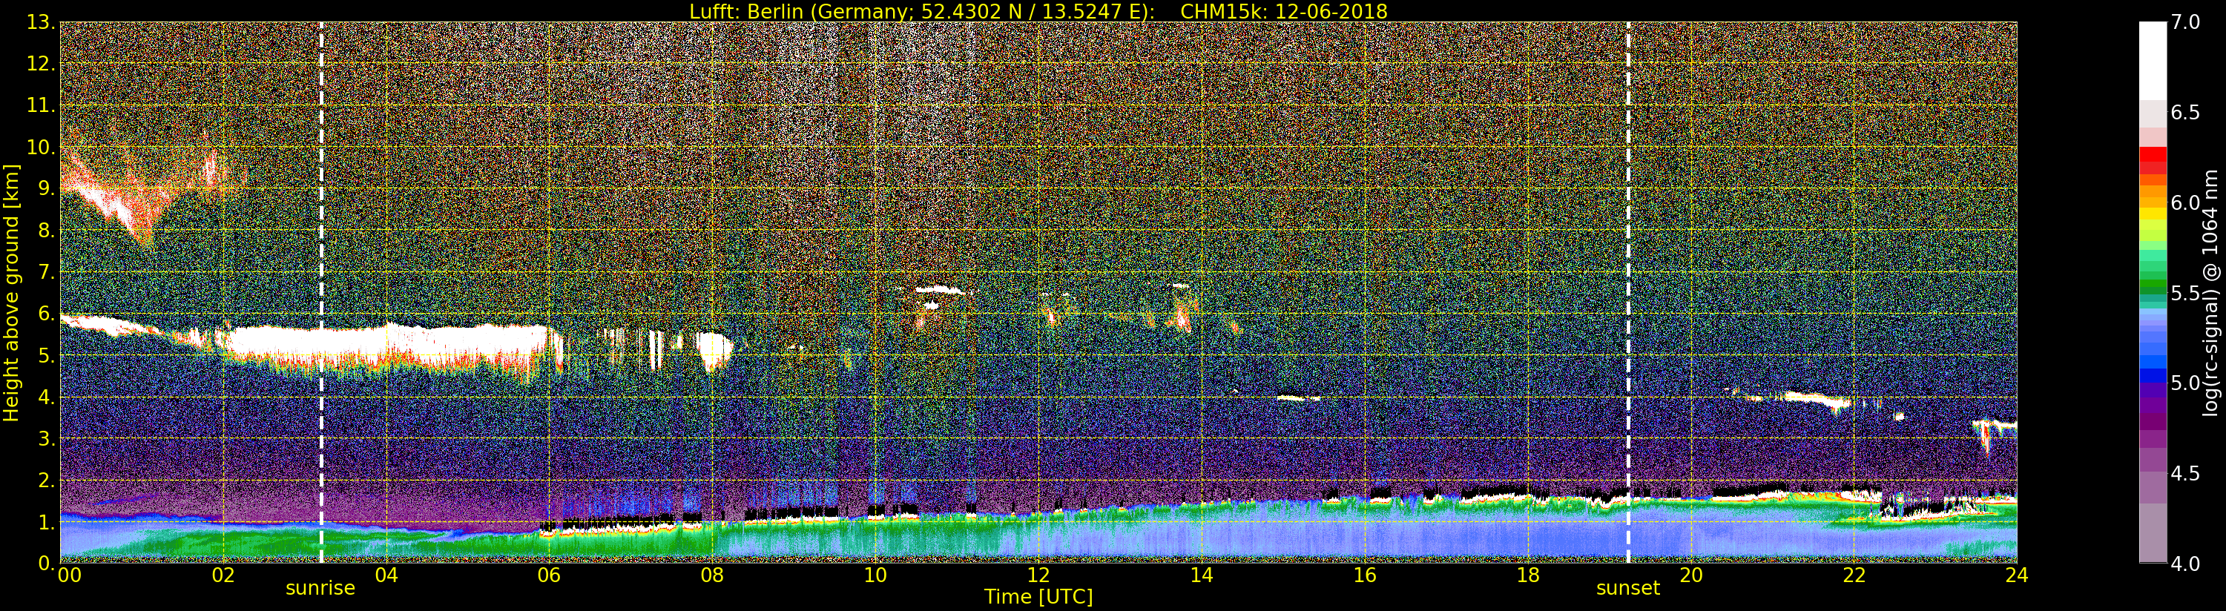Click the 'sunrise' label below the axis

pos(320,588)
